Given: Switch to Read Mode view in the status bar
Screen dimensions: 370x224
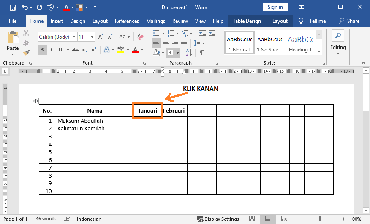Looking at the screenshot, I should (252, 219).
